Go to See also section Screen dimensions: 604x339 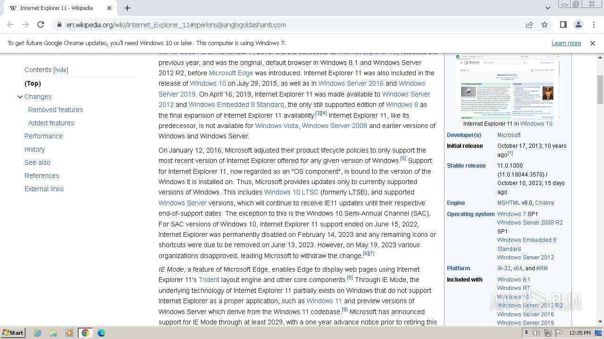pos(37,162)
